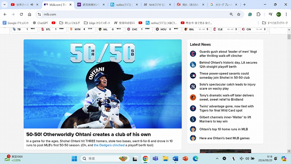Click the Orioles logo news icon
This screenshot has height=164, width=291.
pyautogui.click(x=193, y=97)
